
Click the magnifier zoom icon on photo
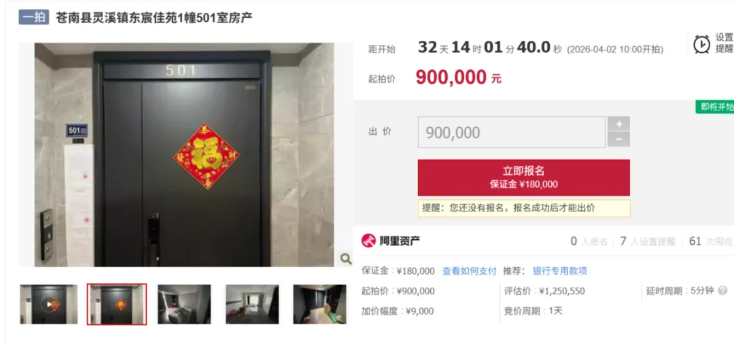[x=345, y=258]
